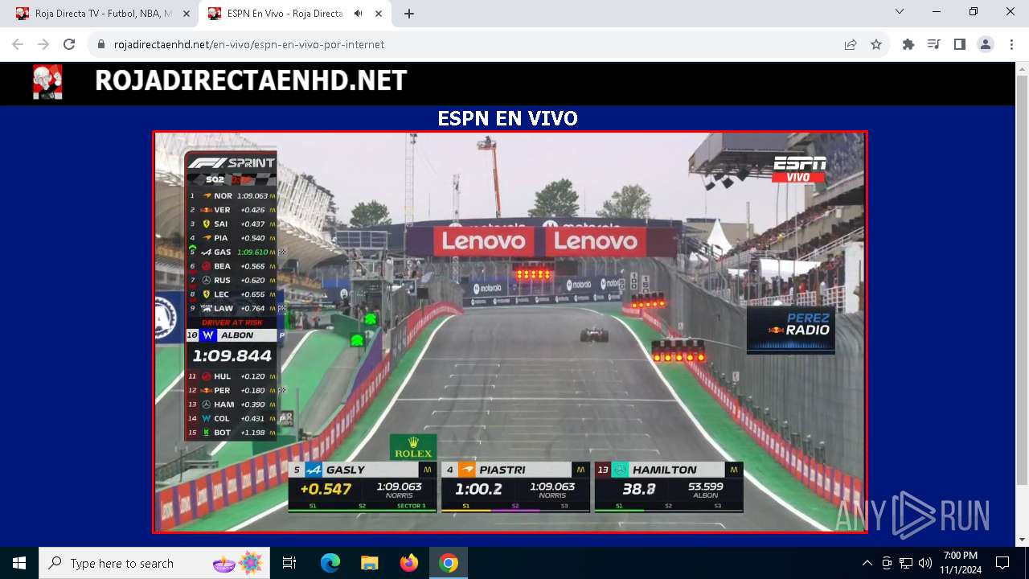
Task: Go forward to the next page
Action: tap(43, 44)
